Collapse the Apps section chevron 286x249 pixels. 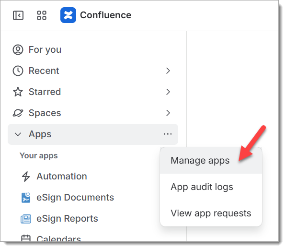point(18,134)
